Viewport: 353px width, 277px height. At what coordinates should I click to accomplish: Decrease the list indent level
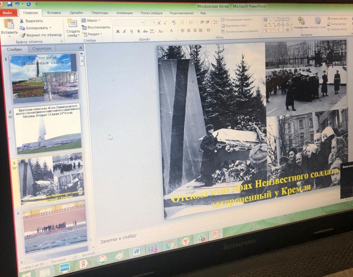[202, 22]
